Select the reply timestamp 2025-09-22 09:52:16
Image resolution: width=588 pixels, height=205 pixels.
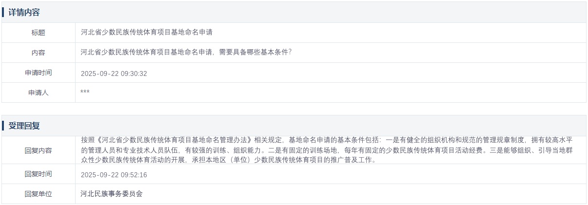click(114, 175)
